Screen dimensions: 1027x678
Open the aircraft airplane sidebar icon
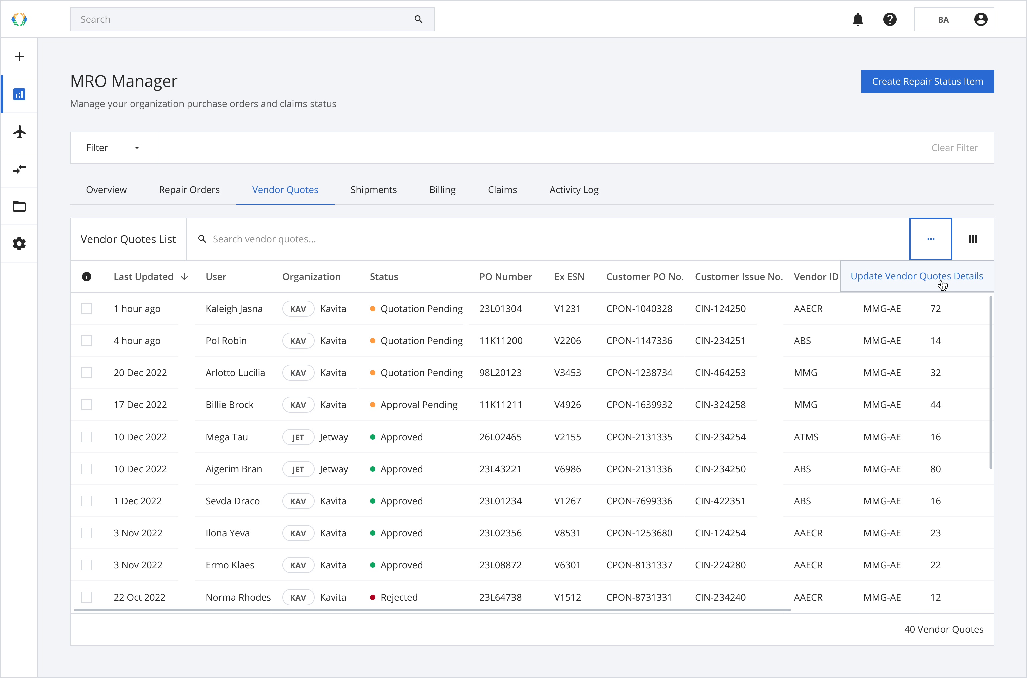coord(19,132)
